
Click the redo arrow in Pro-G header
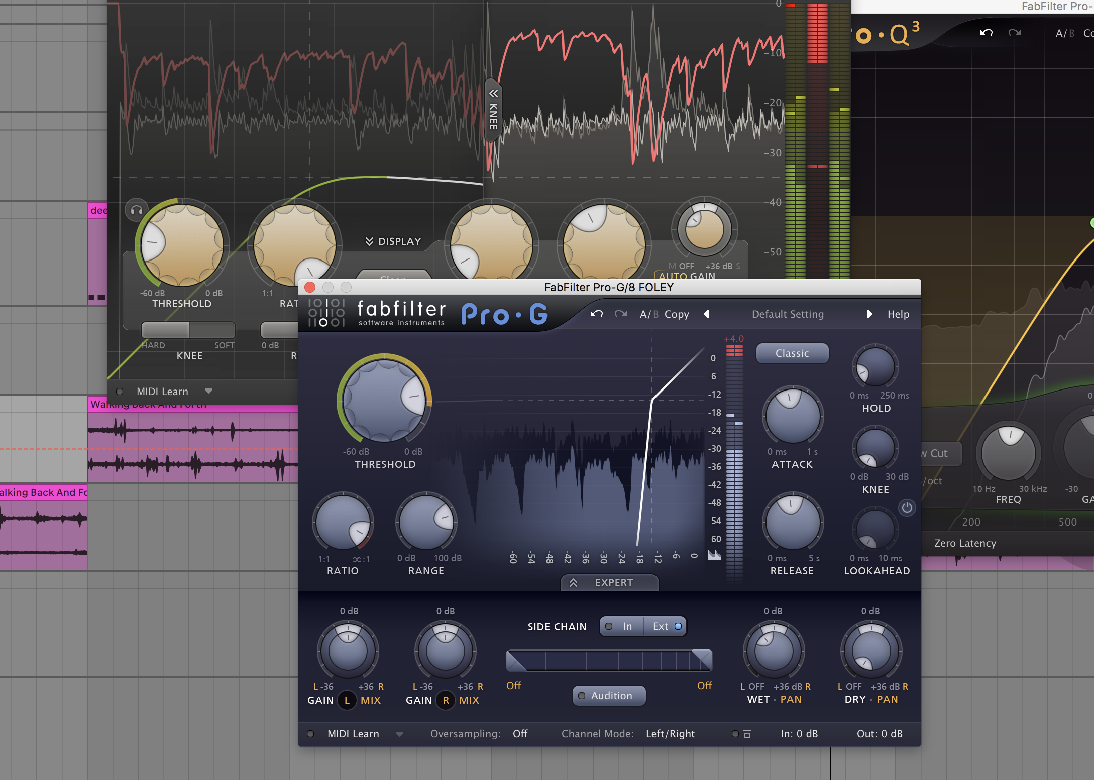[x=621, y=314]
